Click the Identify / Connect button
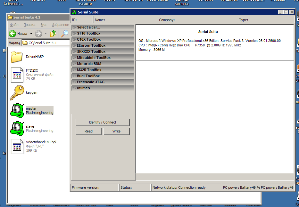299x207 pixels. pyautogui.click(x=103, y=123)
